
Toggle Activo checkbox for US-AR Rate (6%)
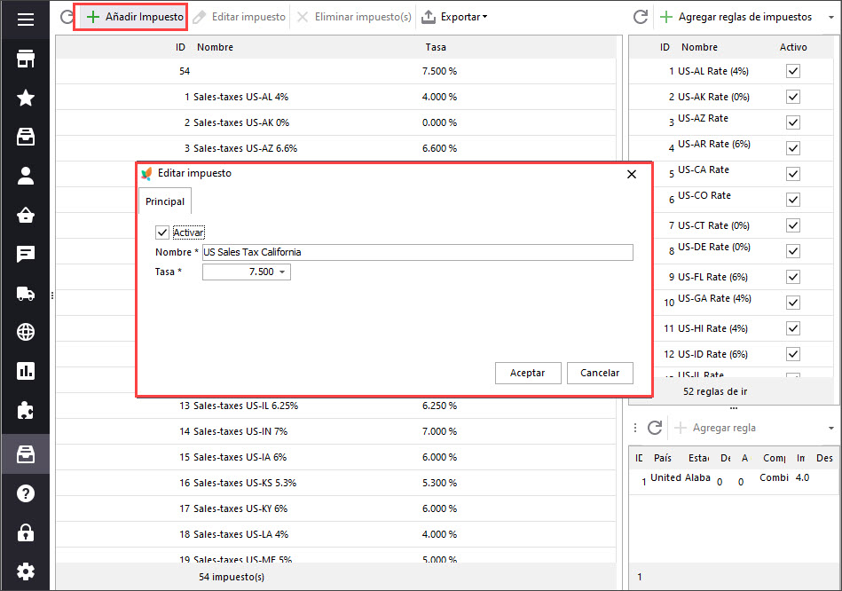(x=793, y=148)
